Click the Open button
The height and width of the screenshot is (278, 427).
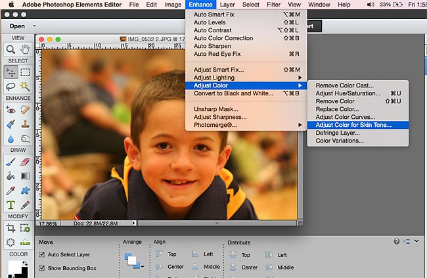(x=17, y=26)
